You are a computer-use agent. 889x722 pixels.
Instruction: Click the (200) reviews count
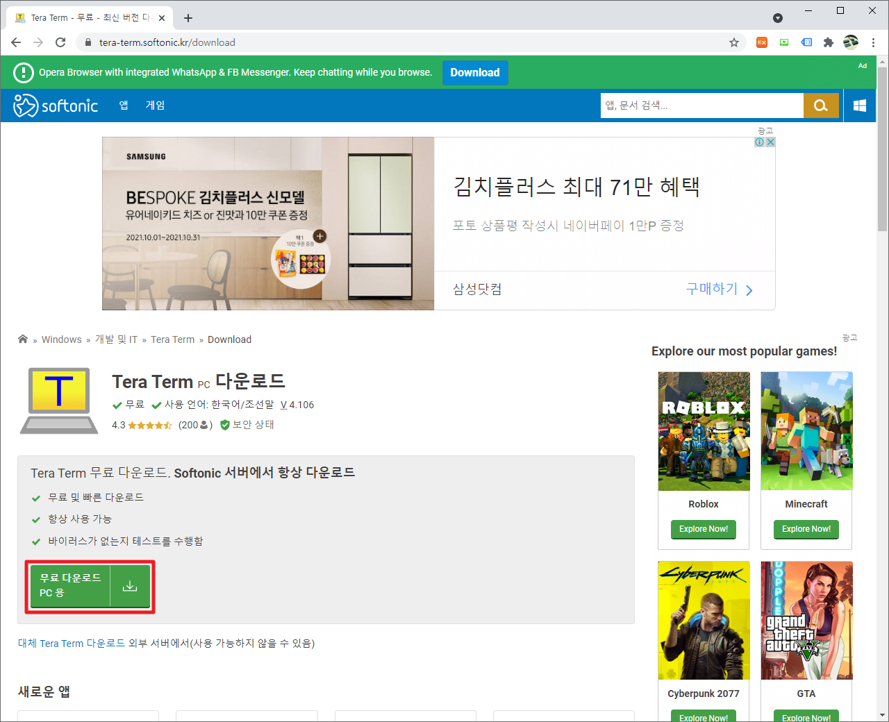(x=195, y=425)
